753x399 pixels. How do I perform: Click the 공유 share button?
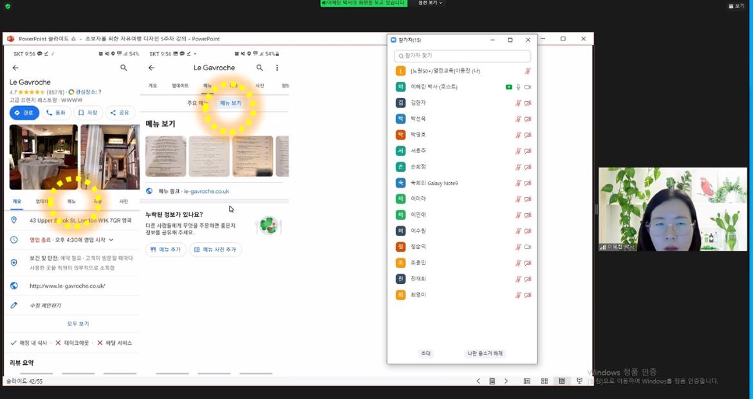point(120,113)
